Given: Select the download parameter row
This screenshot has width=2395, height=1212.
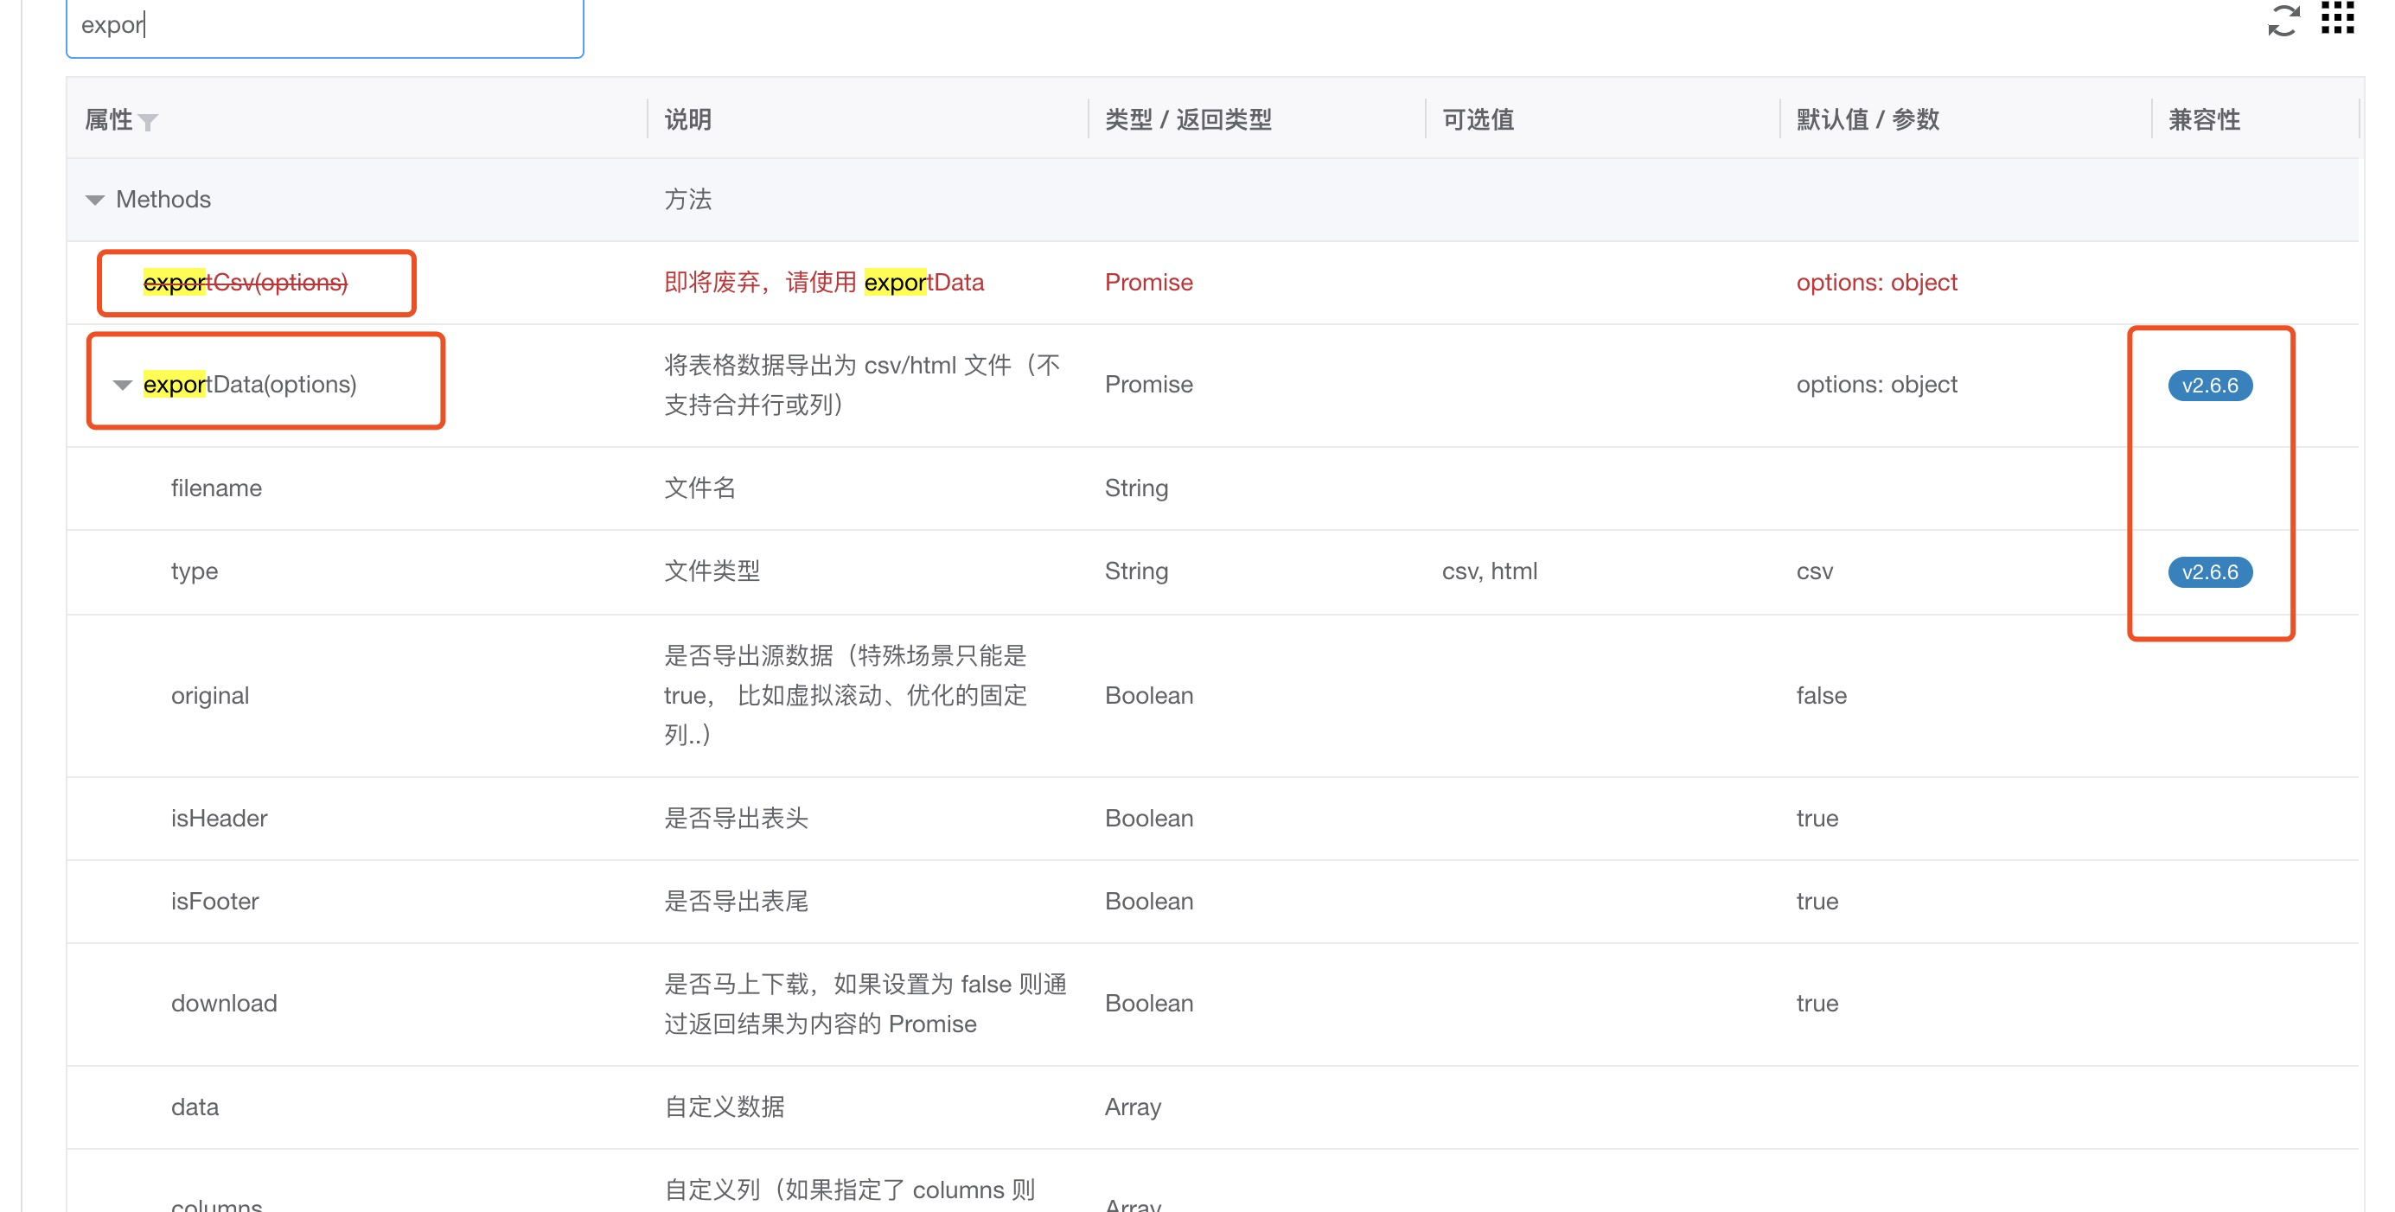Looking at the screenshot, I should [x=224, y=1003].
